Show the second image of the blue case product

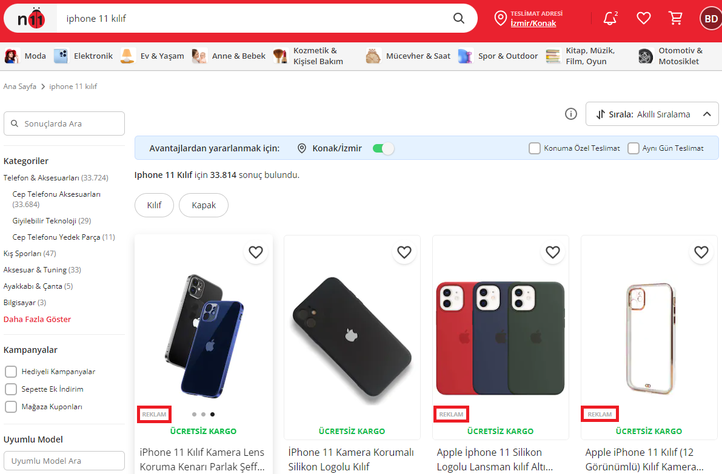click(x=203, y=414)
